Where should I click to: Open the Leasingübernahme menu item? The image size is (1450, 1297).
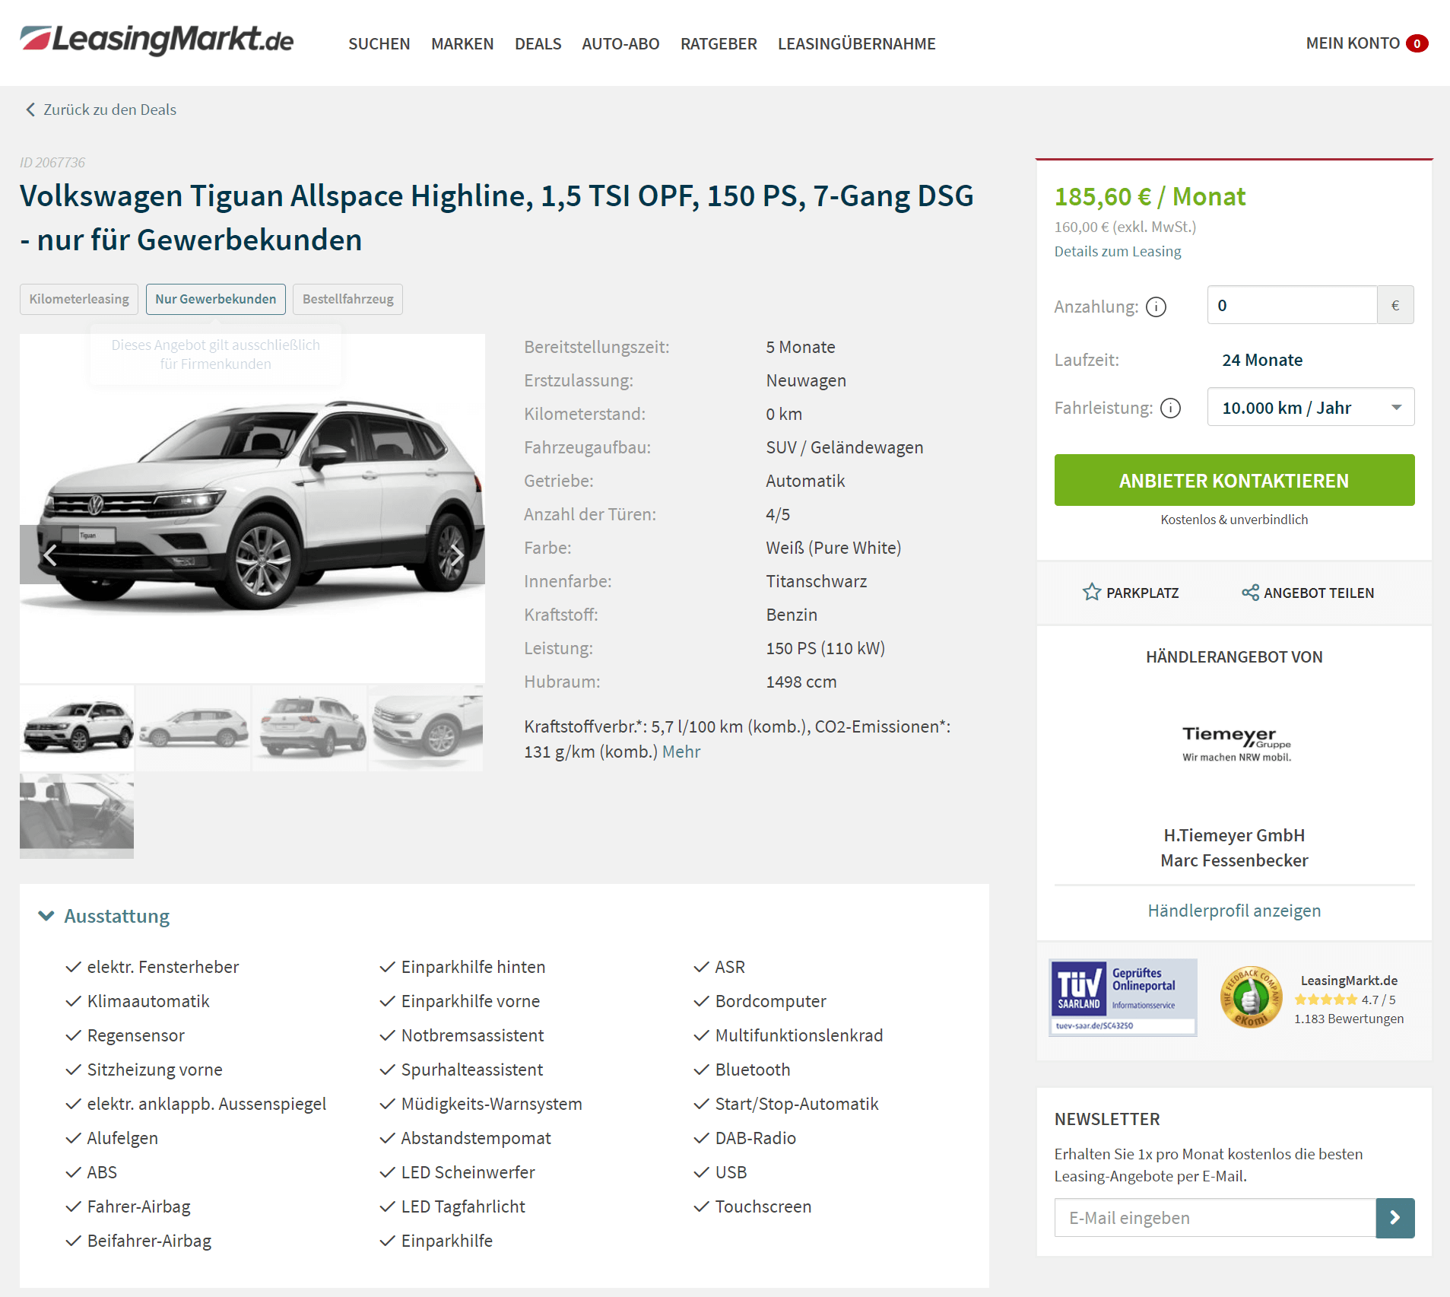tap(856, 43)
